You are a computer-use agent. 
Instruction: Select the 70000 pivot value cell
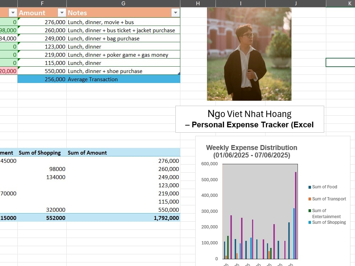pos(9,193)
